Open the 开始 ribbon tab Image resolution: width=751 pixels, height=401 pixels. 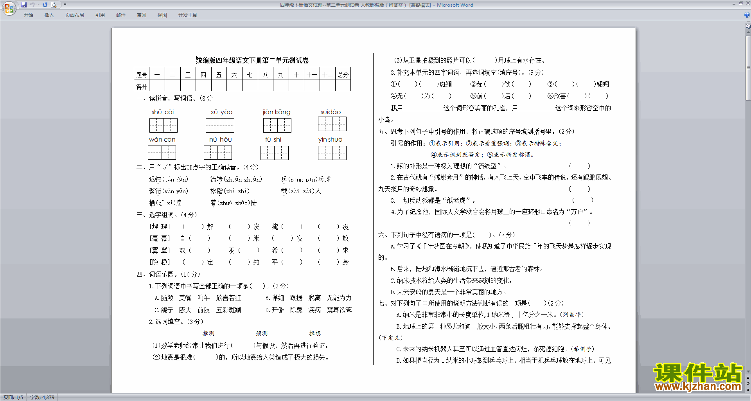tap(28, 15)
